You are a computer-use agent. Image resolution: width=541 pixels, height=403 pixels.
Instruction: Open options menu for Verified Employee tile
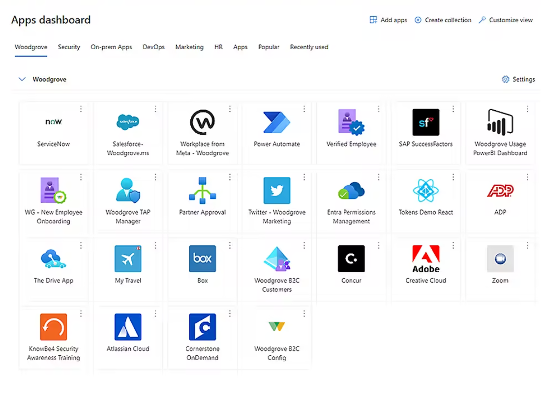tap(379, 109)
